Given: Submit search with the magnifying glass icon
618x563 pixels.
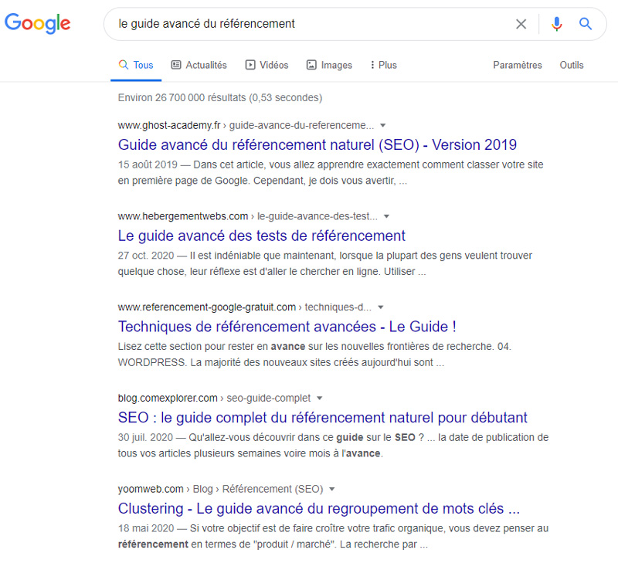Looking at the screenshot, I should 586,24.
